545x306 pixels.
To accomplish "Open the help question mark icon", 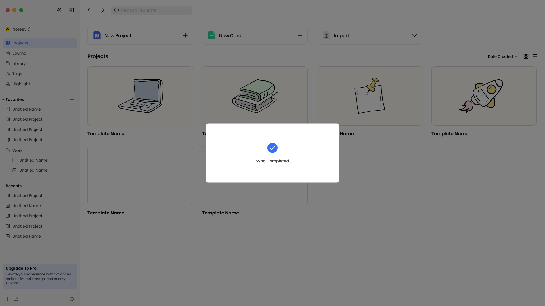I will pyautogui.click(x=72, y=299).
